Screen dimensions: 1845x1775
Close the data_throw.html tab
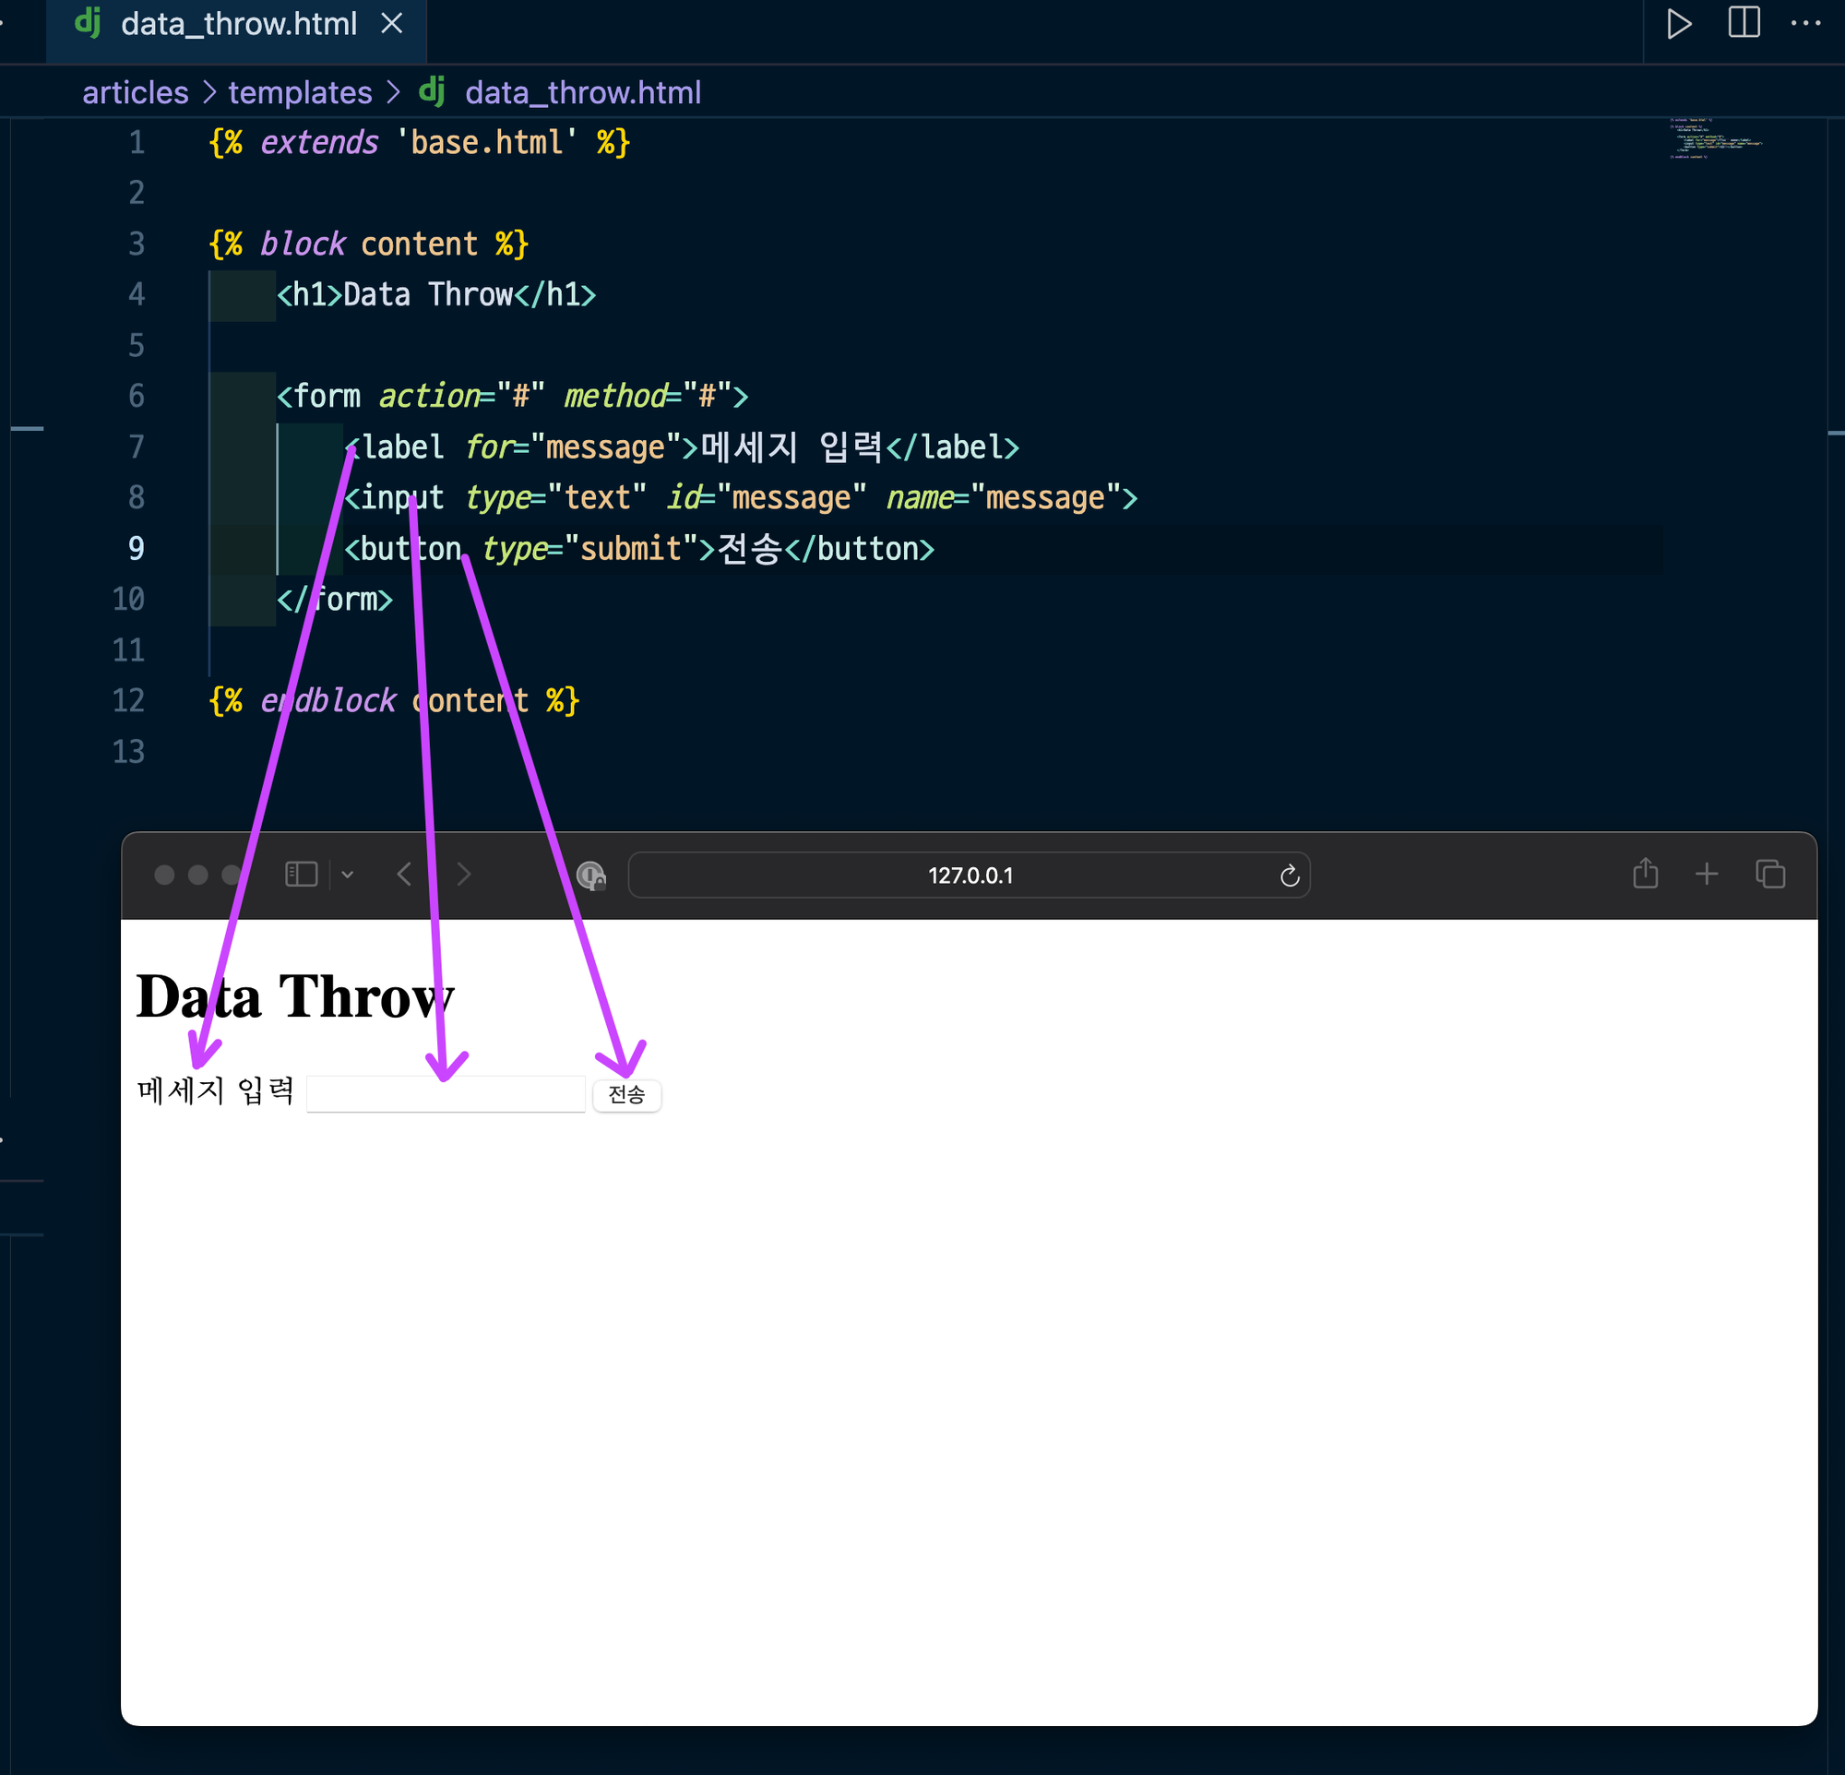[x=391, y=24]
